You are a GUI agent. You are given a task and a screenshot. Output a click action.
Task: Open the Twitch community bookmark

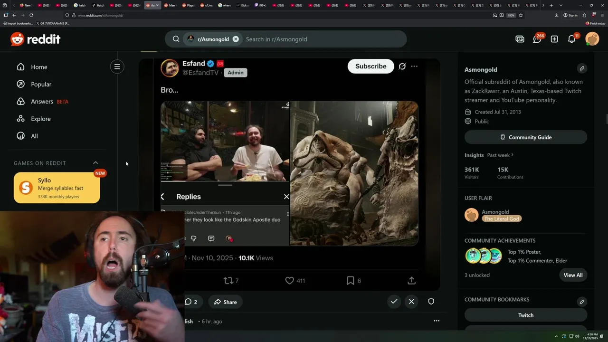(526, 315)
